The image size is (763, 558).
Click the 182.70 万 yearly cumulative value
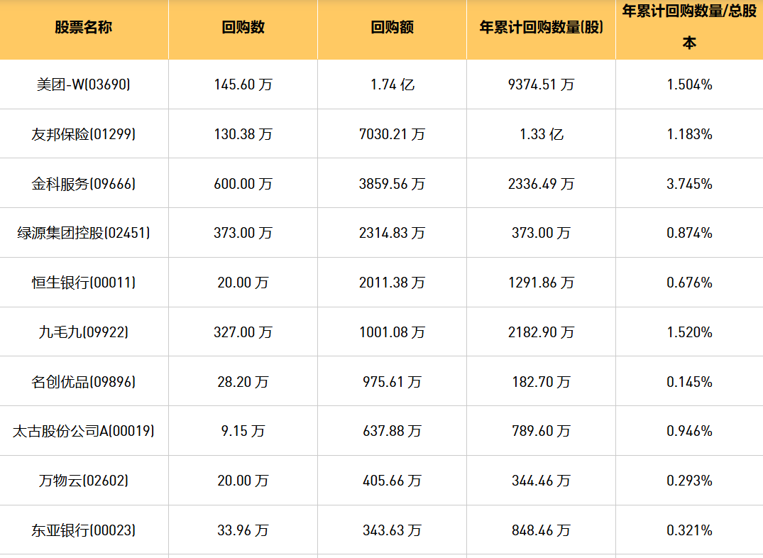pos(541,382)
